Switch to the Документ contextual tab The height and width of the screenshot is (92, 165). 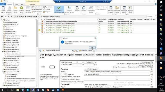click(32, 4)
